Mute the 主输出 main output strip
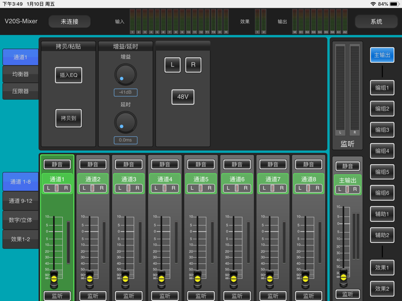This screenshot has width=402, height=301. coord(348,166)
